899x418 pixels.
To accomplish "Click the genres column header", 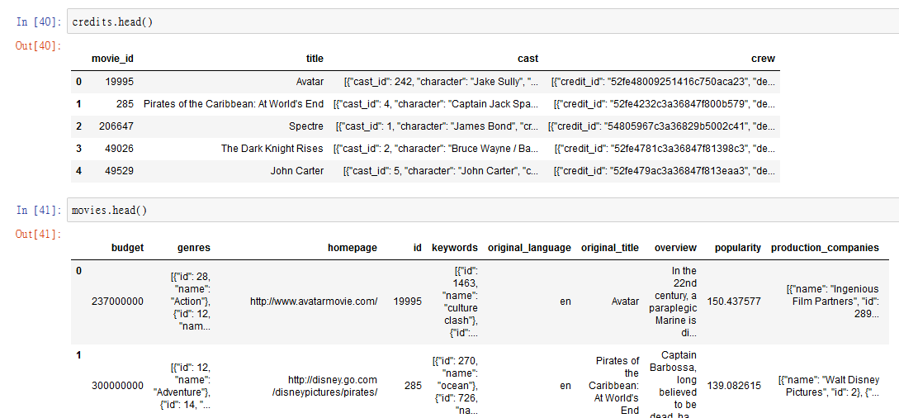I will click(x=194, y=248).
